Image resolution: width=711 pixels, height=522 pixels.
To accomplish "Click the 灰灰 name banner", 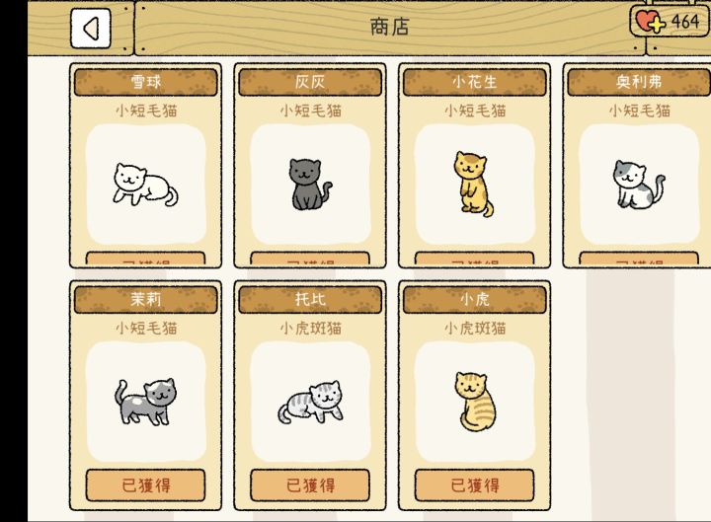I will click(x=310, y=82).
